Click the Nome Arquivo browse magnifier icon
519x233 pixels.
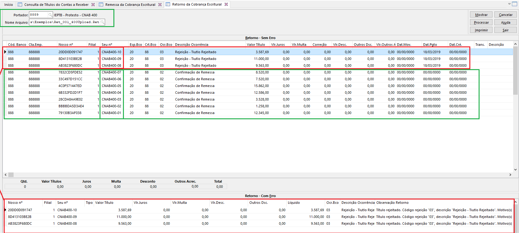point(102,22)
